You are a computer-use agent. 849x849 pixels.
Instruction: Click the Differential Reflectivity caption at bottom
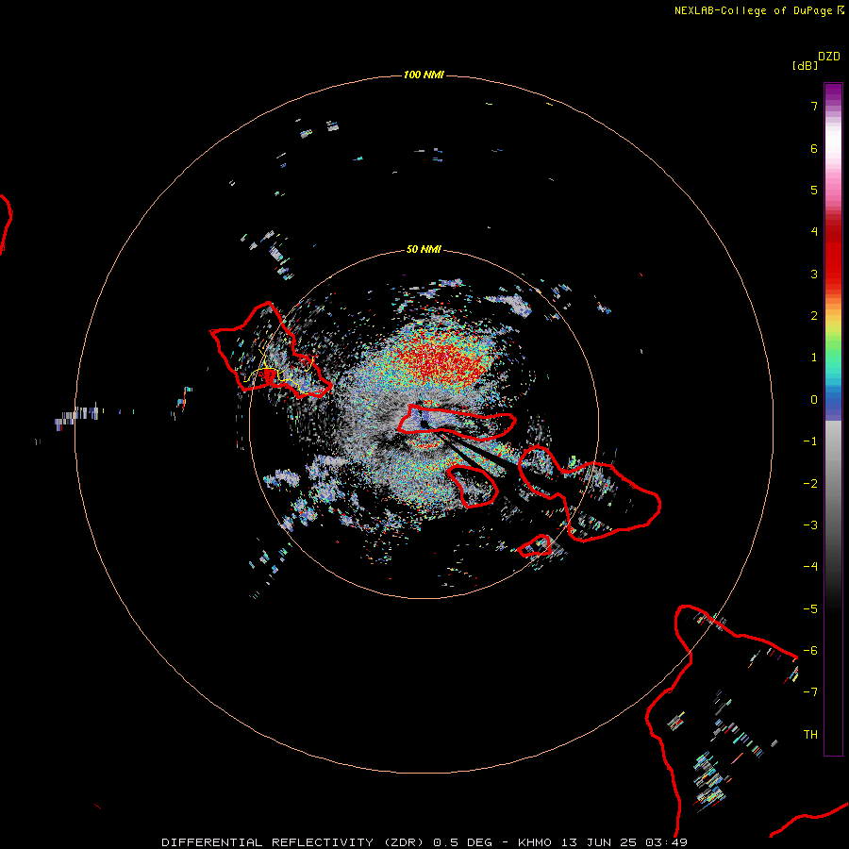click(424, 842)
